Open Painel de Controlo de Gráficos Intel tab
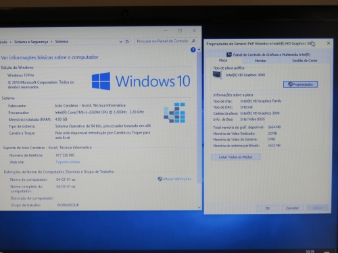 coord(268,55)
